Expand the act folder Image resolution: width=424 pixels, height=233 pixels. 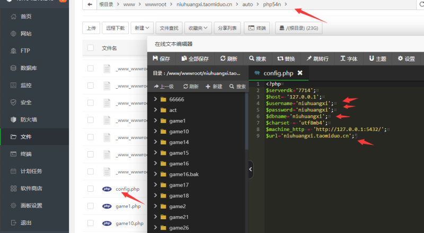coord(155,110)
